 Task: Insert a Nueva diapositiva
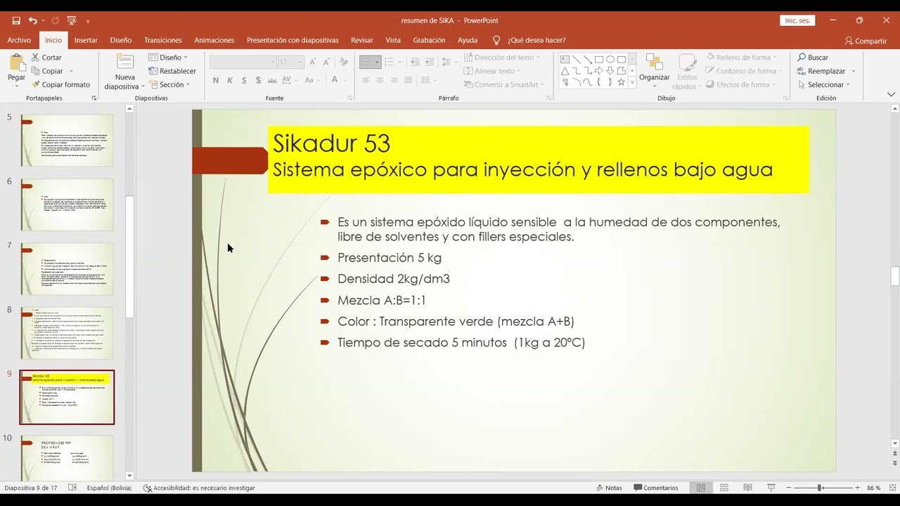coord(124,72)
